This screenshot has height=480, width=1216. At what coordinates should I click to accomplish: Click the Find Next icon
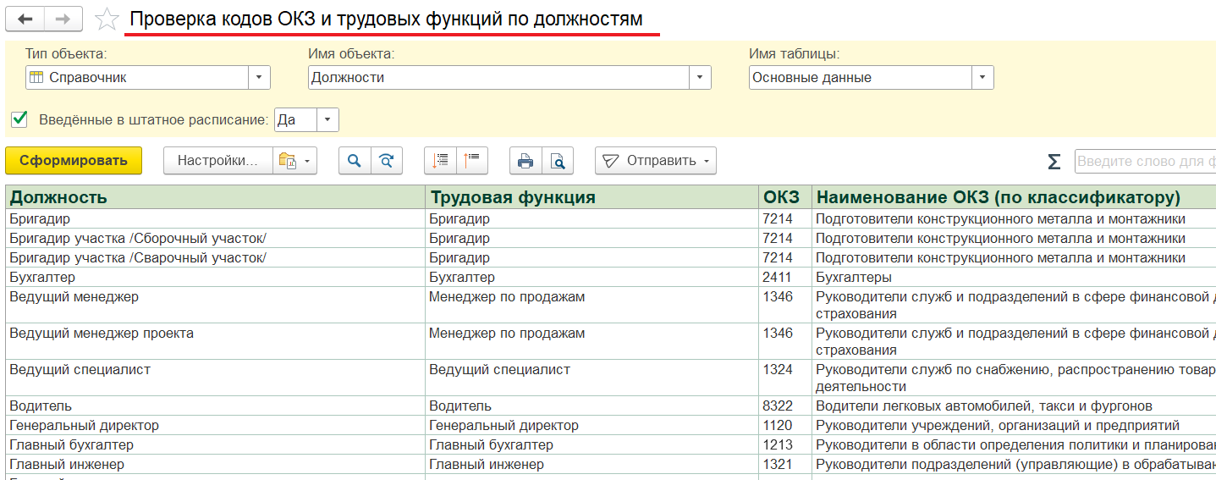[387, 161]
